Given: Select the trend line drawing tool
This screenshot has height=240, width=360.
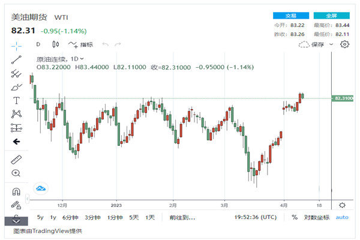Looking at the screenshot, I should [16, 60].
